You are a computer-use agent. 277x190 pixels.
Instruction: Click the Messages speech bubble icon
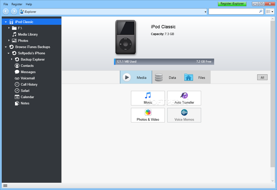tap(17, 72)
